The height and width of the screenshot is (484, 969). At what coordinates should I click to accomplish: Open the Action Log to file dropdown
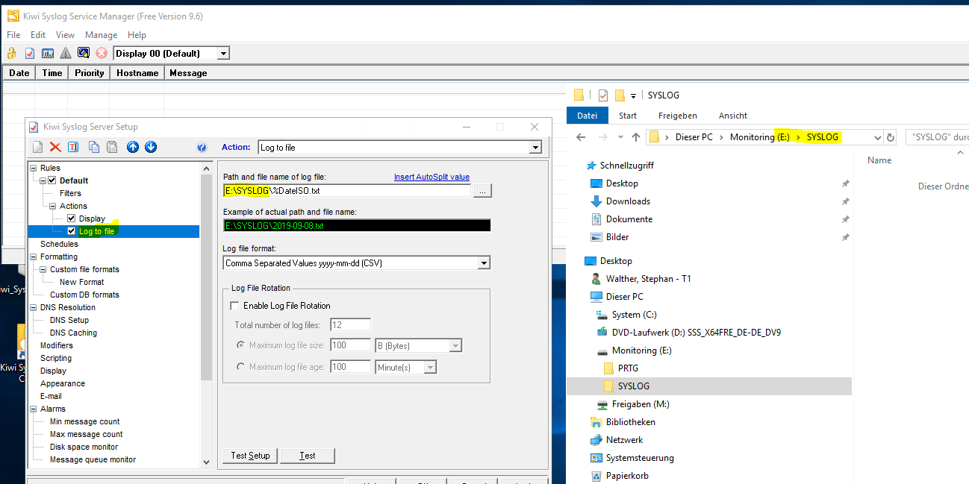(x=535, y=148)
